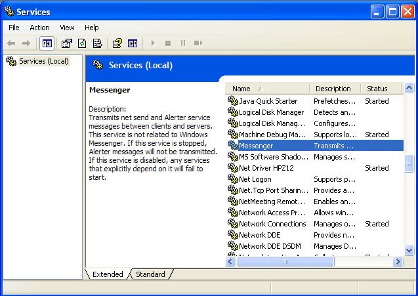Screen dimensions: 418x296
Task: Click the horizontal scrollbar right arrow
Action: click(x=398, y=261)
